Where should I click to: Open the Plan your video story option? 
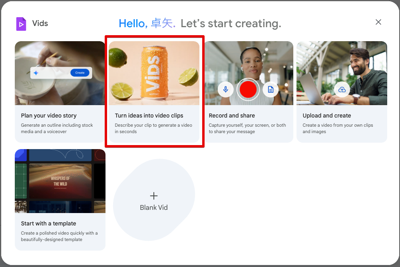(x=49, y=116)
